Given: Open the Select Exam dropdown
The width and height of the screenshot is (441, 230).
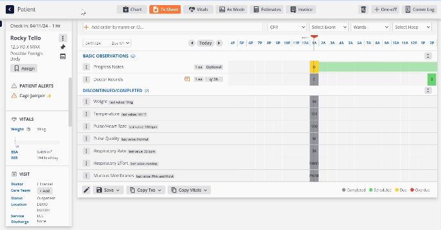Looking at the screenshot, I should pos(328,27).
